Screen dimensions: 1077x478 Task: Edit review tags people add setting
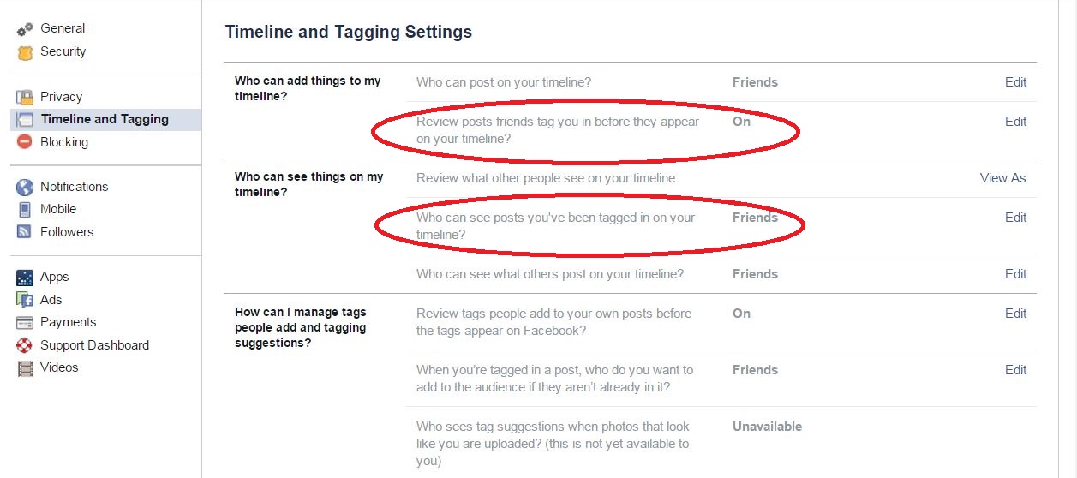click(x=1015, y=314)
